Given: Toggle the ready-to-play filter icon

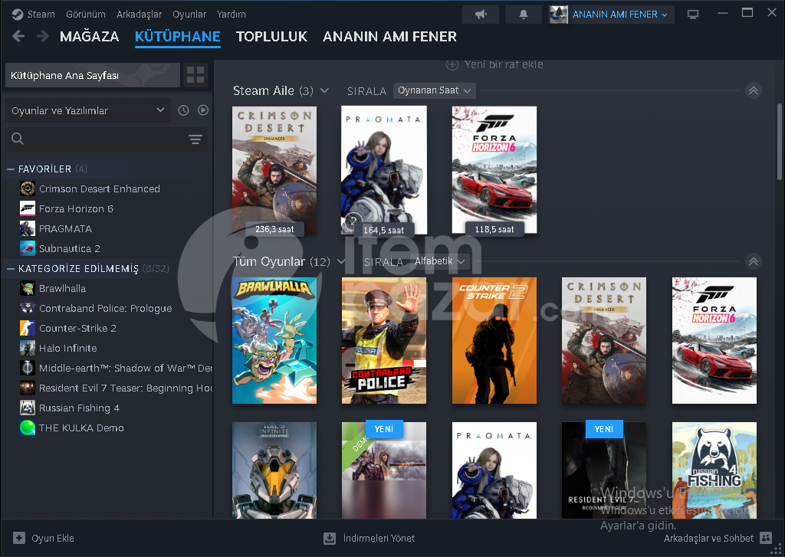Looking at the screenshot, I should [202, 110].
